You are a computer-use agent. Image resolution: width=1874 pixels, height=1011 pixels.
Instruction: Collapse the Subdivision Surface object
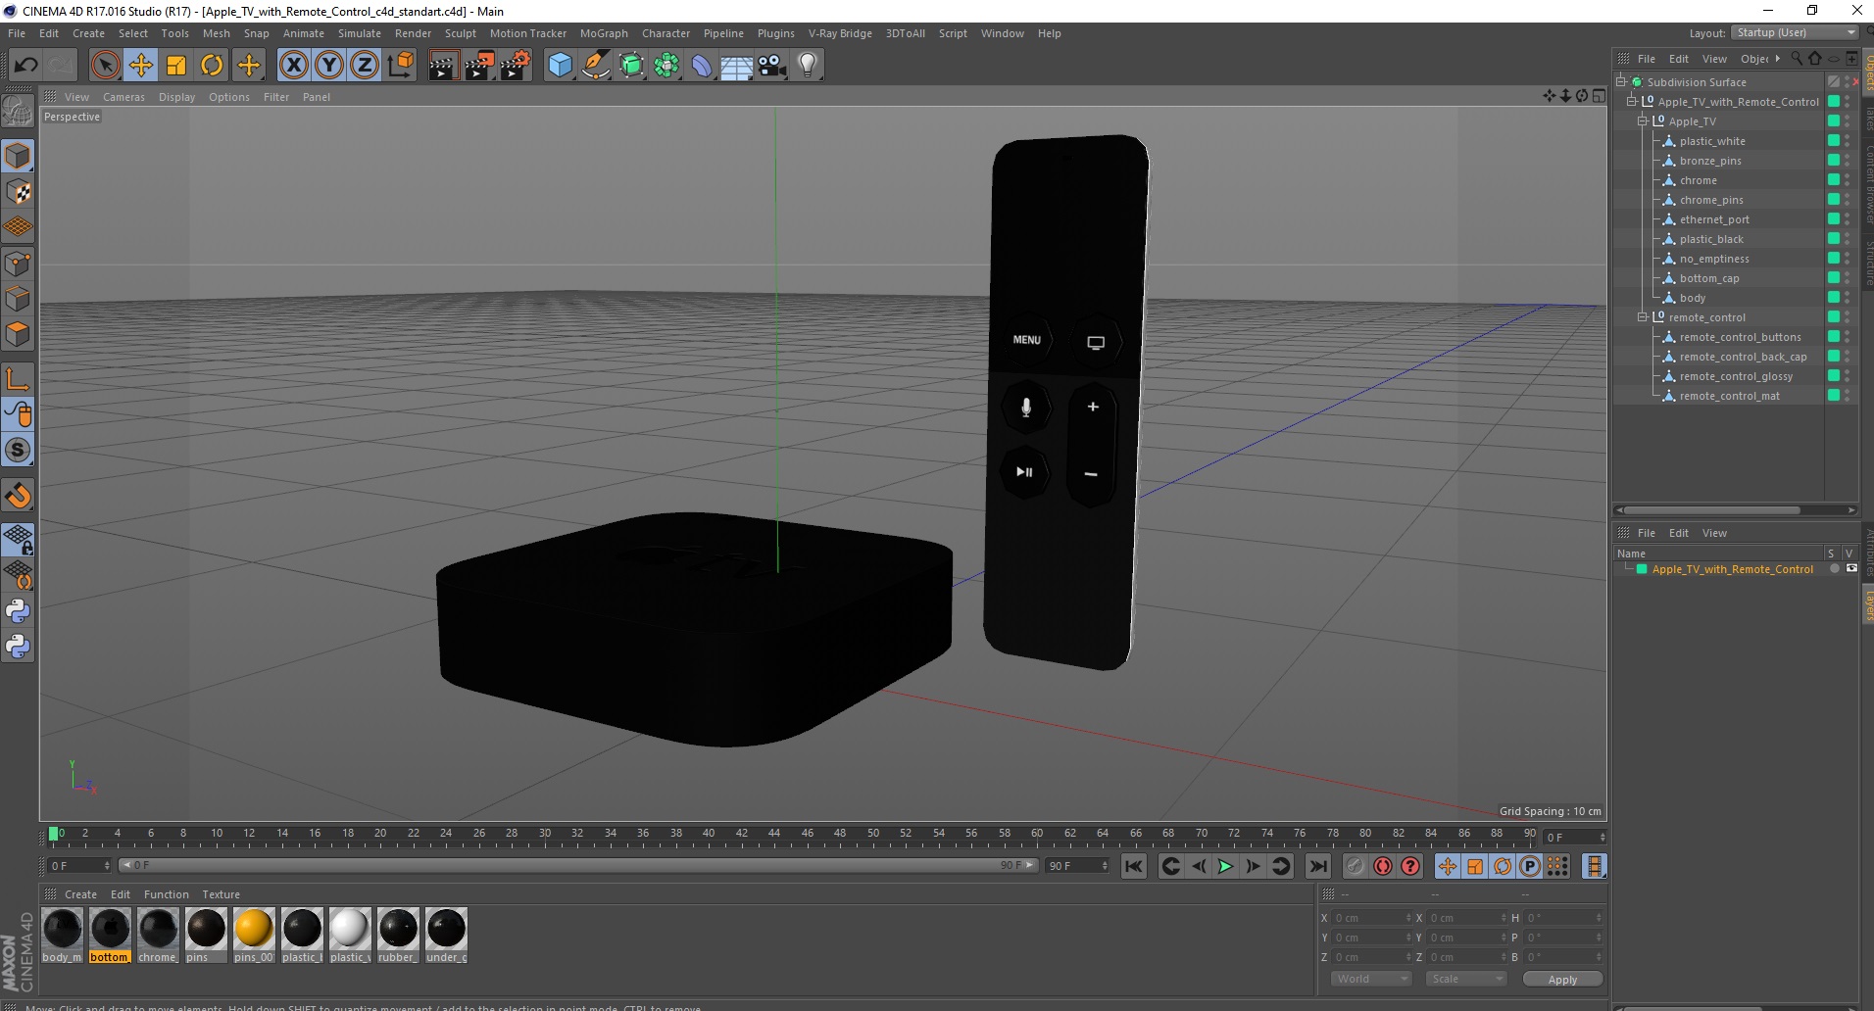click(x=1621, y=82)
